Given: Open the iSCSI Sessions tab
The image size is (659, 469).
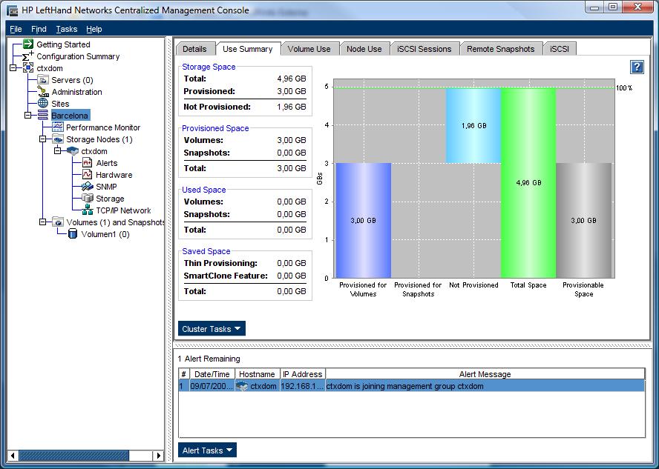Looking at the screenshot, I should (424, 49).
